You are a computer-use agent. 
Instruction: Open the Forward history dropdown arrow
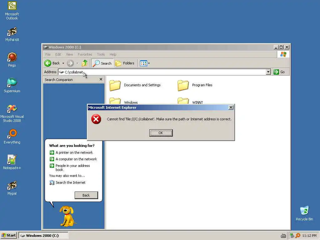77,63
